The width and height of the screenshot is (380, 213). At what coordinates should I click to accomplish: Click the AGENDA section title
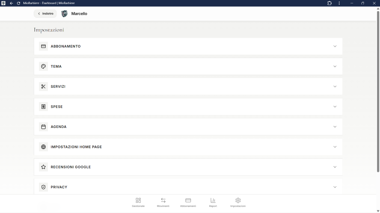[x=59, y=127]
